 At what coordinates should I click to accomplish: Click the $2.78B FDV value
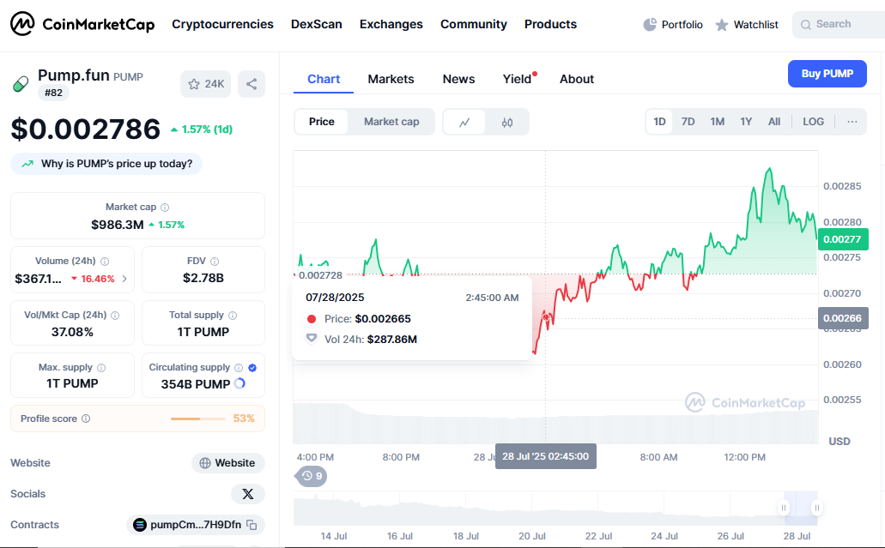click(203, 278)
